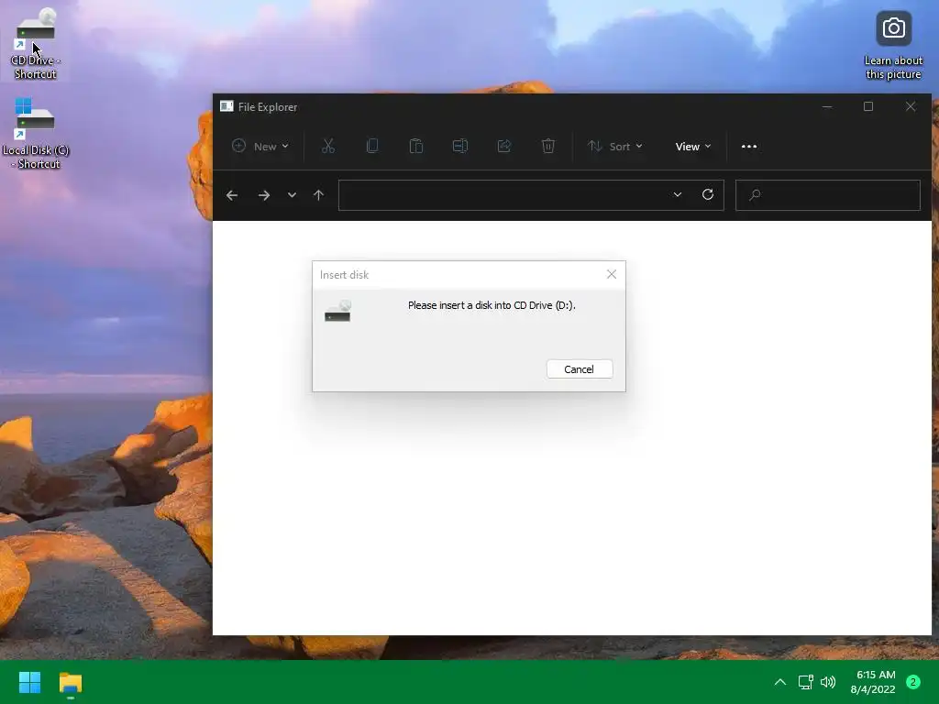Open the Windows Start menu
This screenshot has width=939, height=704.
click(x=29, y=682)
